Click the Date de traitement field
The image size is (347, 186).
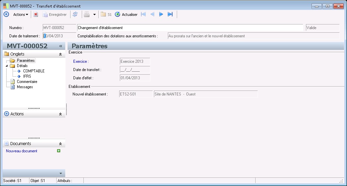coord(59,36)
